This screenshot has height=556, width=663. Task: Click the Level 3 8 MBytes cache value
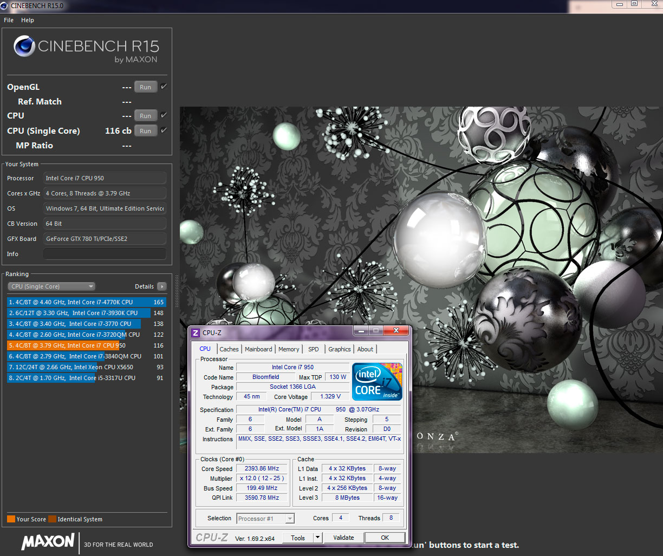click(347, 498)
